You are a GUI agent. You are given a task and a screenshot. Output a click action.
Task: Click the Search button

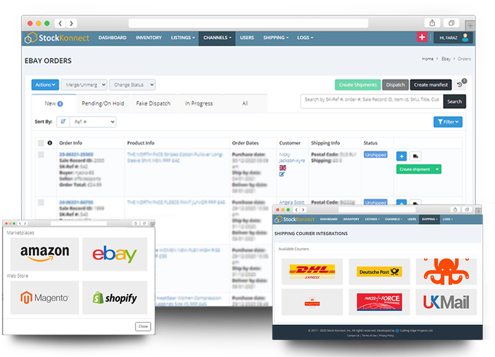tap(454, 101)
